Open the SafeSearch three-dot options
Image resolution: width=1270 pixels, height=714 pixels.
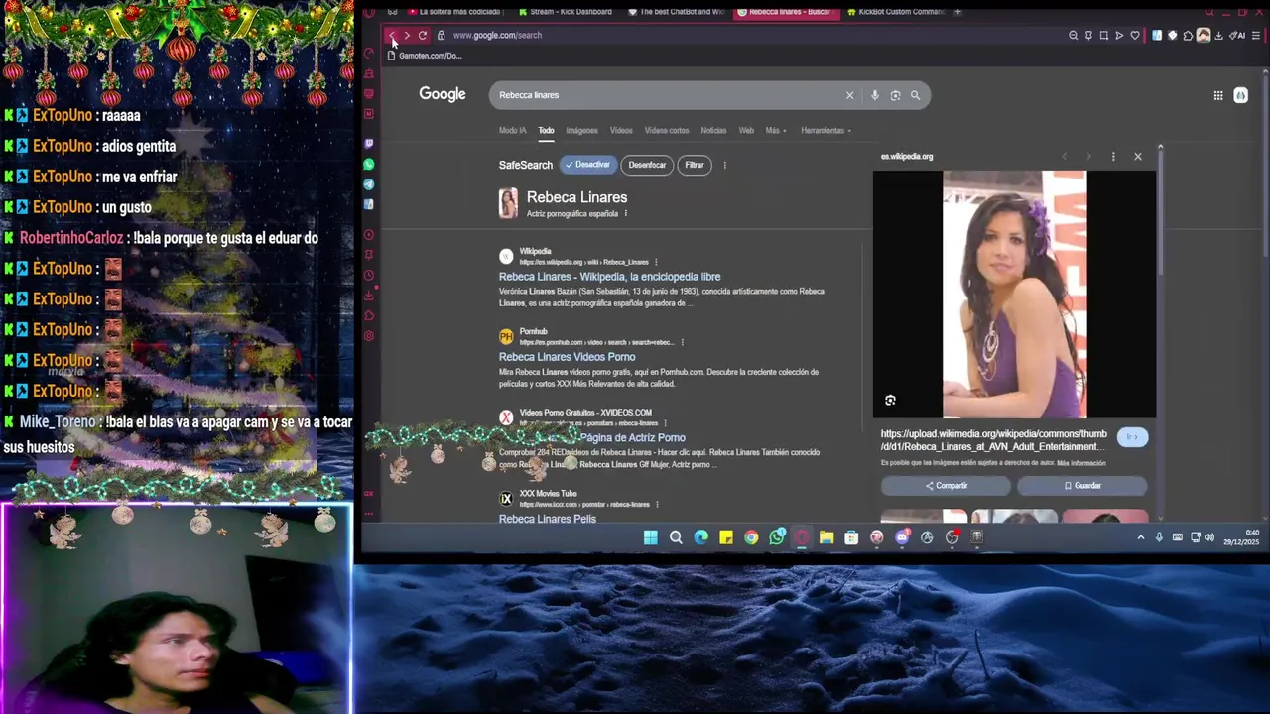(x=724, y=165)
